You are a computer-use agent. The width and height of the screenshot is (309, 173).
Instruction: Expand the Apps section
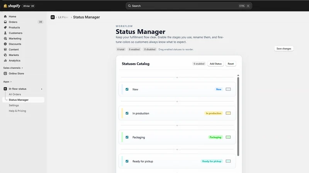(7, 82)
